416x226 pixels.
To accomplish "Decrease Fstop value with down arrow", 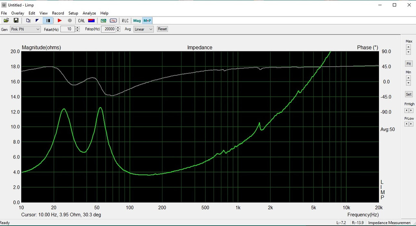I will click(x=118, y=31).
